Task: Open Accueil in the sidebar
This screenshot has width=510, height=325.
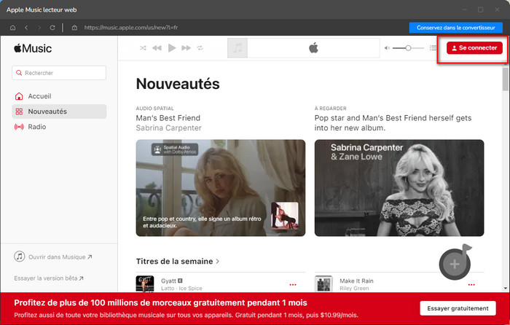Action: [59, 96]
